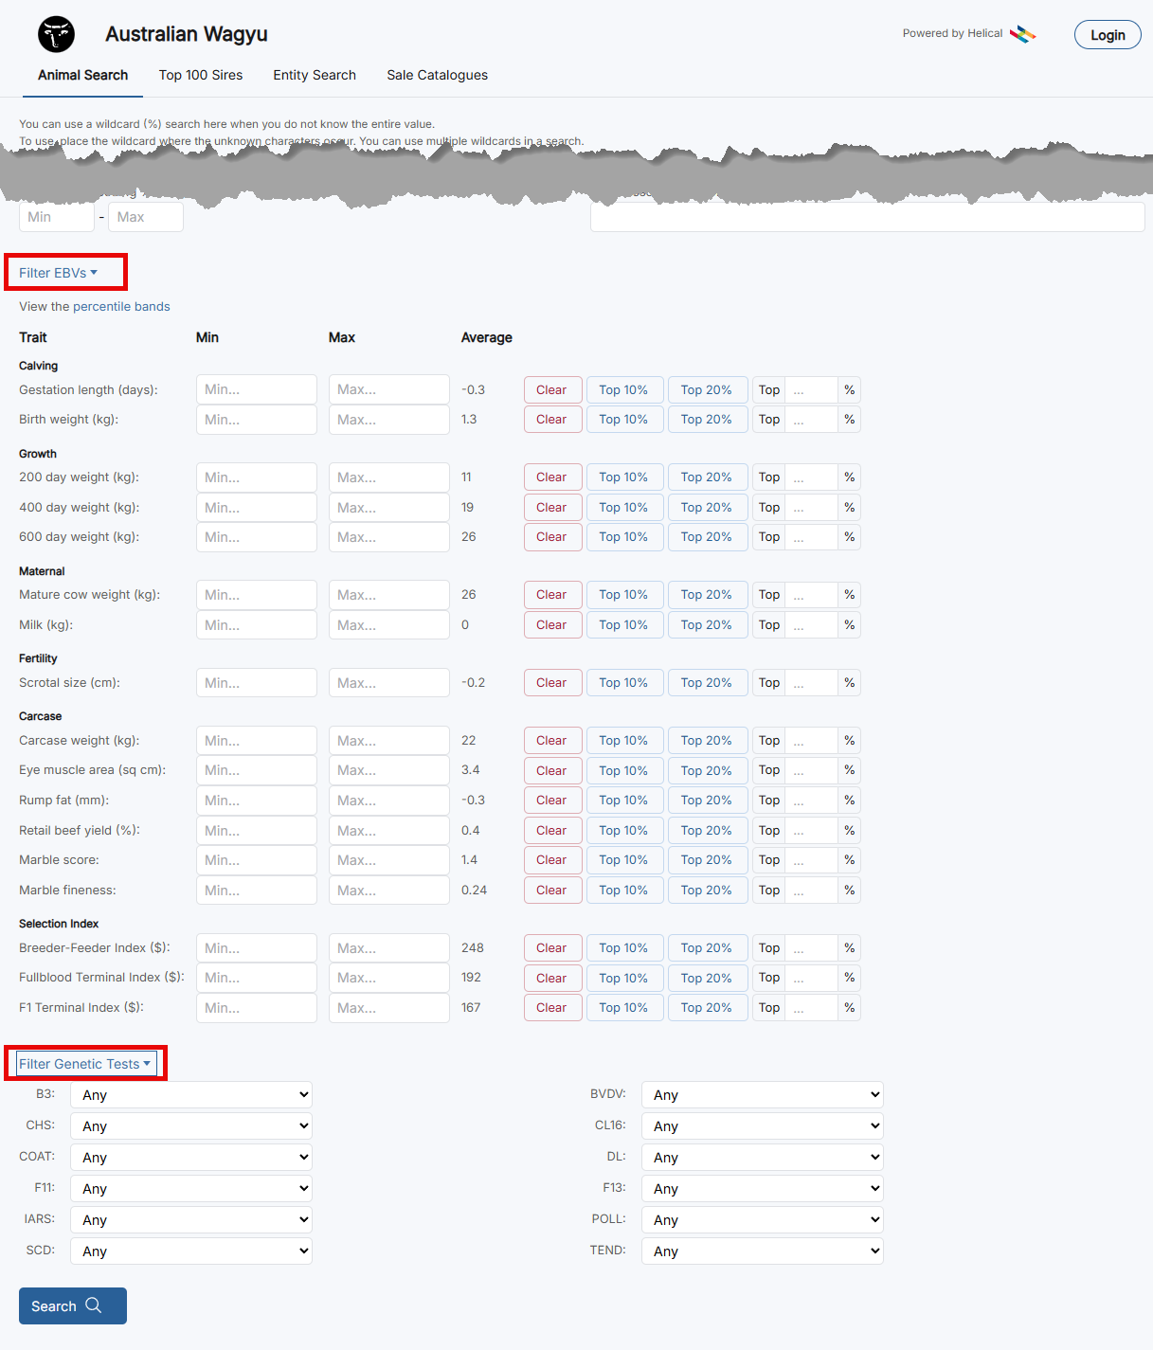The width and height of the screenshot is (1153, 1350).
Task: Click the Min field for Gestation length
Action: point(256,389)
